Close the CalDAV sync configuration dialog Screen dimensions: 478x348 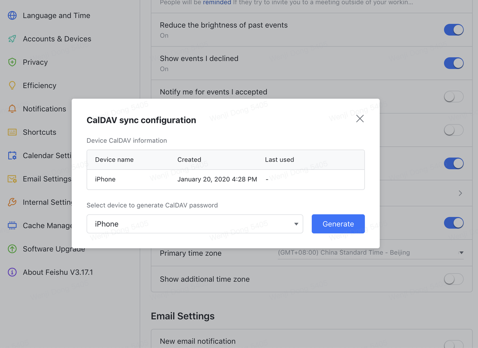coord(360,119)
